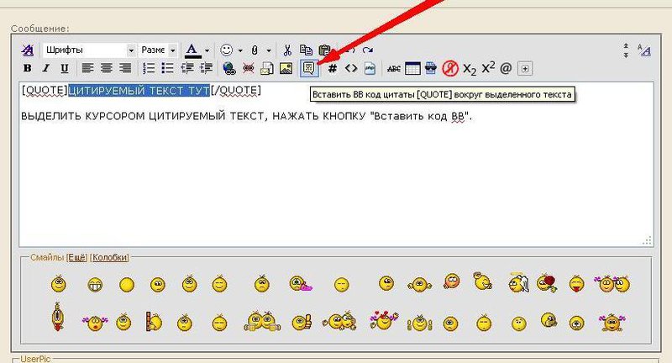672x363 pixels.
Task: Open the Шрифты font dropdown
Action: [x=88, y=50]
